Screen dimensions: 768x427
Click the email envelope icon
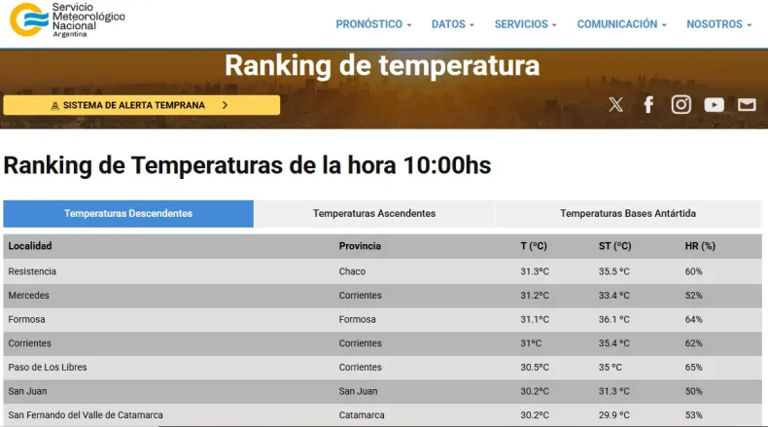(747, 105)
